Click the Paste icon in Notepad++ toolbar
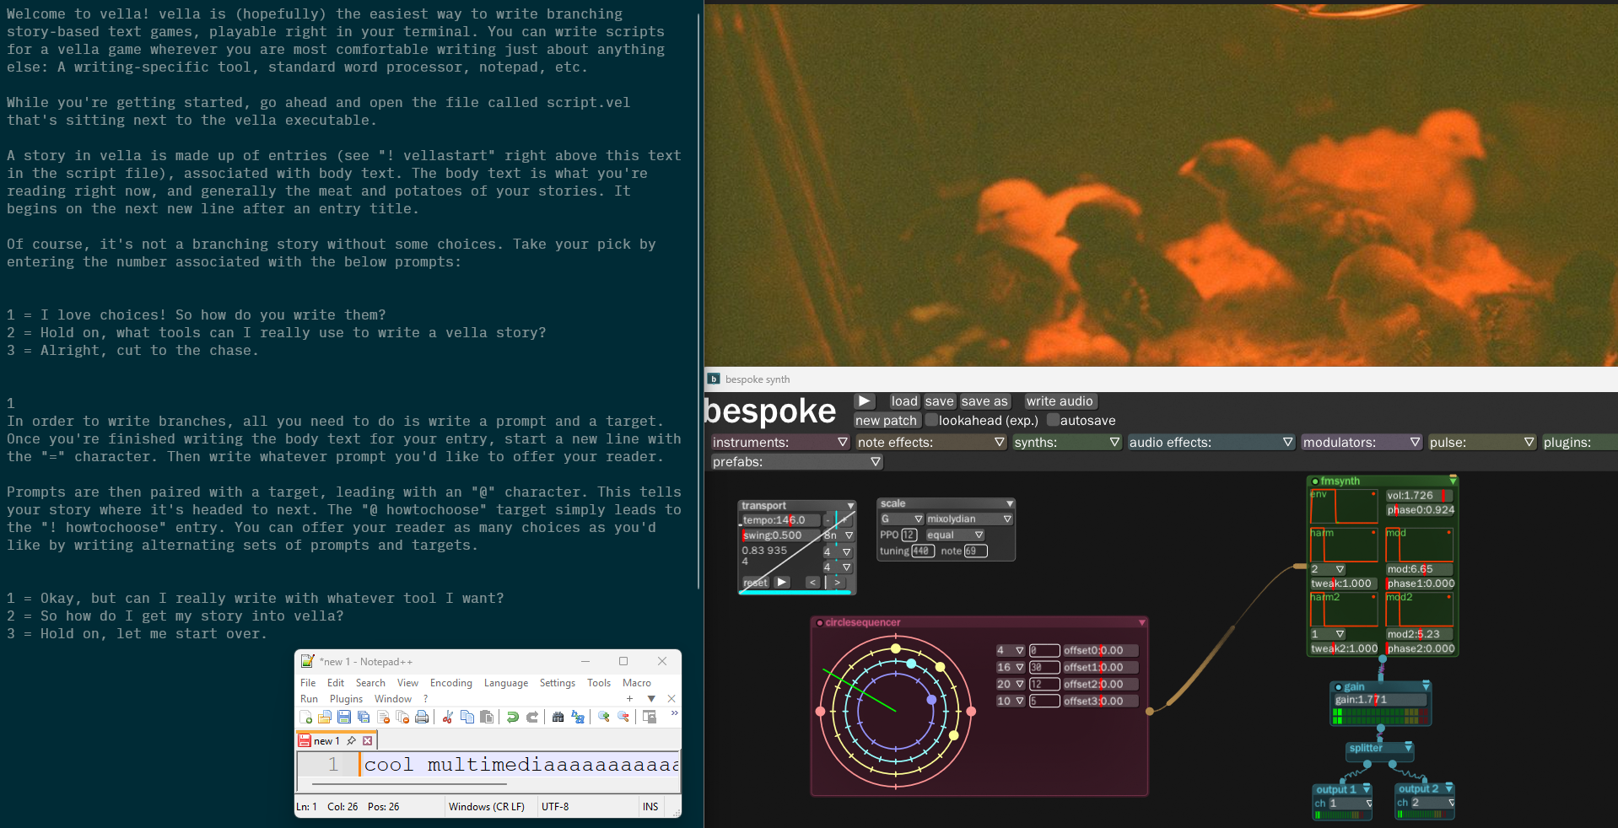1618x828 pixels. pos(487,717)
